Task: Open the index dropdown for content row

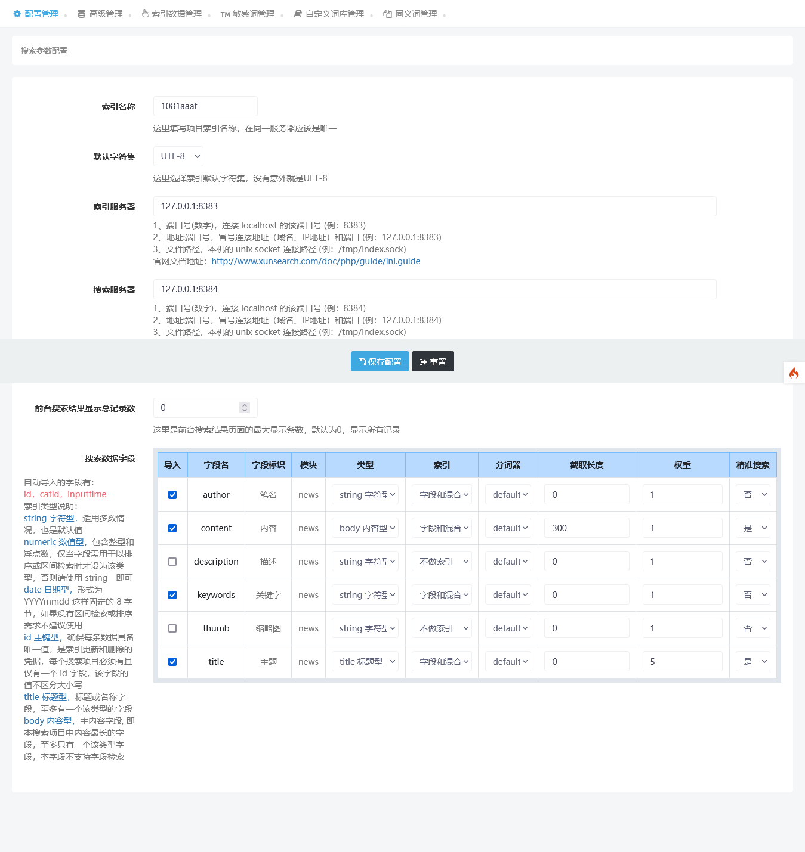Action: [442, 528]
